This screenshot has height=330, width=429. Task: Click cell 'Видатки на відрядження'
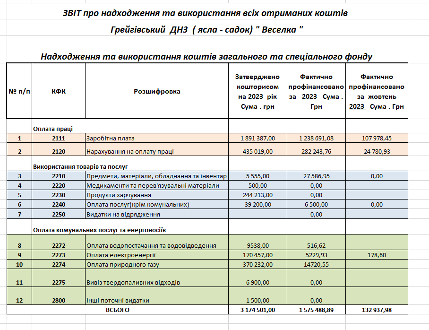coord(157,214)
